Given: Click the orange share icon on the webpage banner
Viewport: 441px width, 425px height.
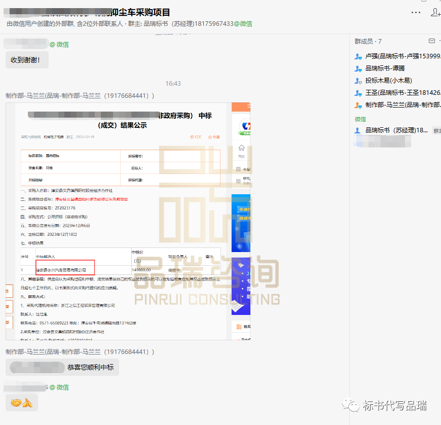Looking at the screenshot, I should pos(249,105).
